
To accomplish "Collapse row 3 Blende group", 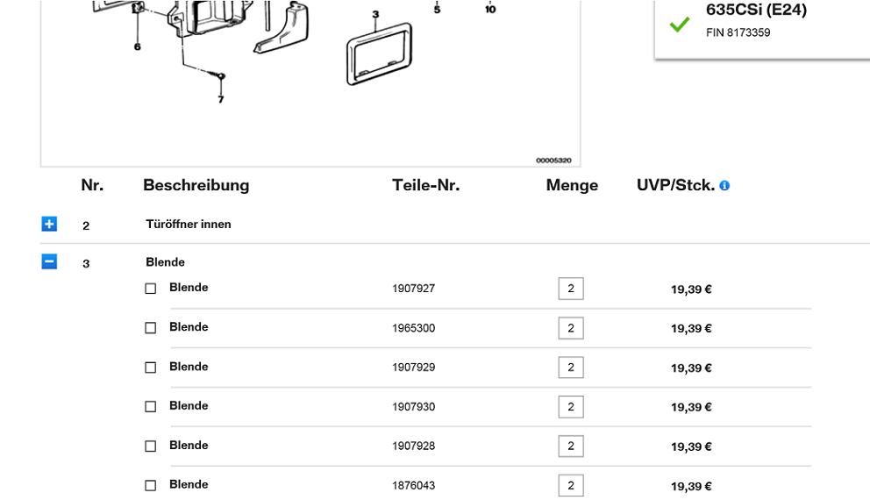I will tap(49, 261).
